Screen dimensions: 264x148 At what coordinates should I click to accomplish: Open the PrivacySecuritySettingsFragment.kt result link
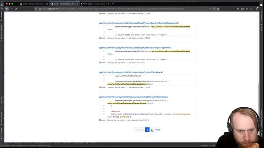tap(139, 23)
